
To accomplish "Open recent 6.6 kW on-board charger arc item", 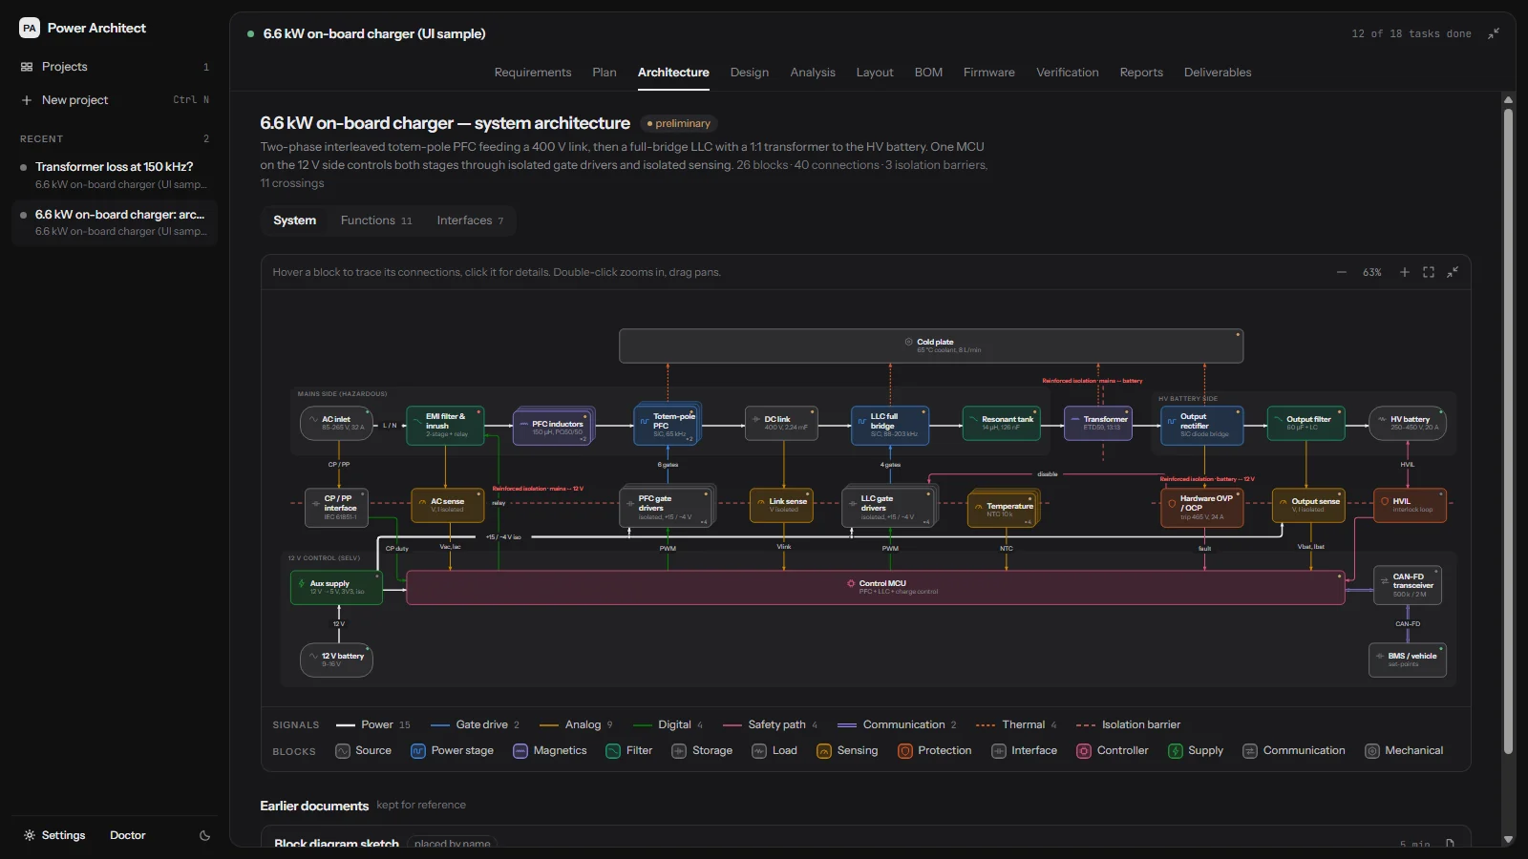I will pos(115,222).
